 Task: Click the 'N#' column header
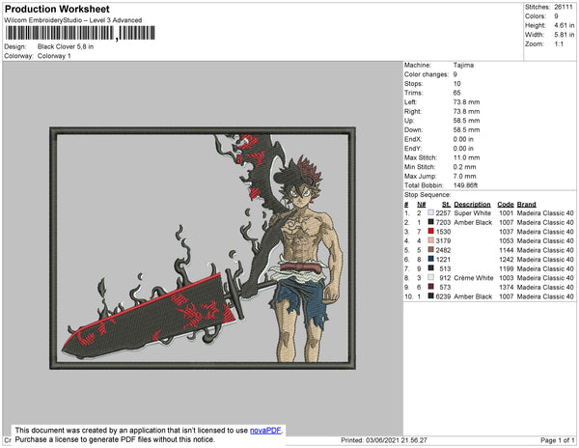tap(422, 205)
